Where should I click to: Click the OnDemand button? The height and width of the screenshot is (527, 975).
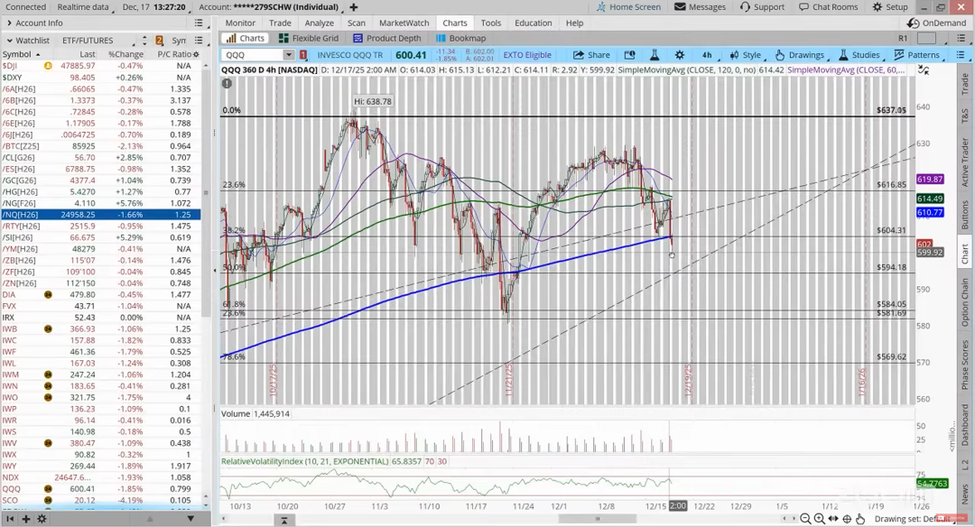pyautogui.click(x=937, y=23)
